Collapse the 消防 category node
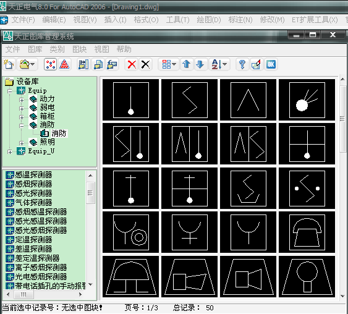 click(x=22, y=126)
